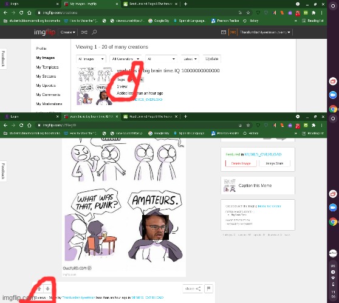Open a new tab in the top browser window

coord(185,4)
